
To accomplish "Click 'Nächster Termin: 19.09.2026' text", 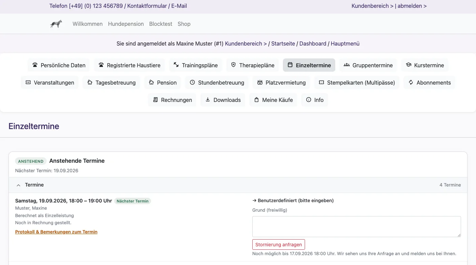I will coord(47,171).
